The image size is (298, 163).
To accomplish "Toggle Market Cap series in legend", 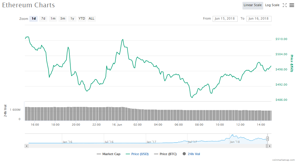I will [108, 154].
